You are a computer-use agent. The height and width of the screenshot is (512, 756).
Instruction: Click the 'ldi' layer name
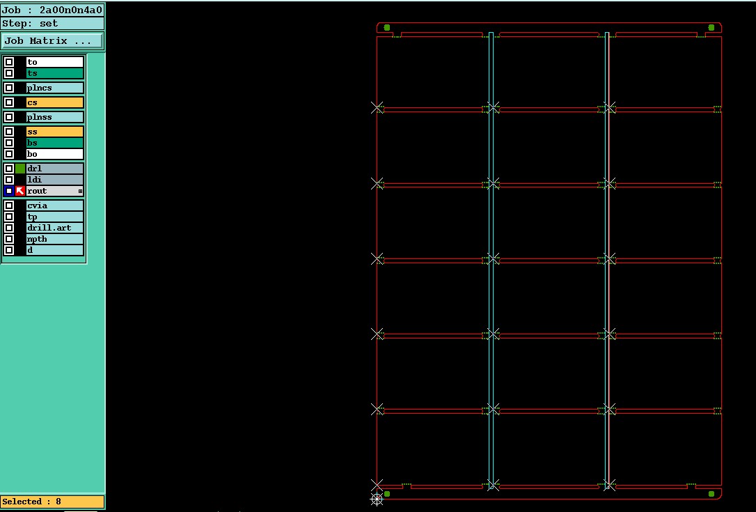[54, 180]
